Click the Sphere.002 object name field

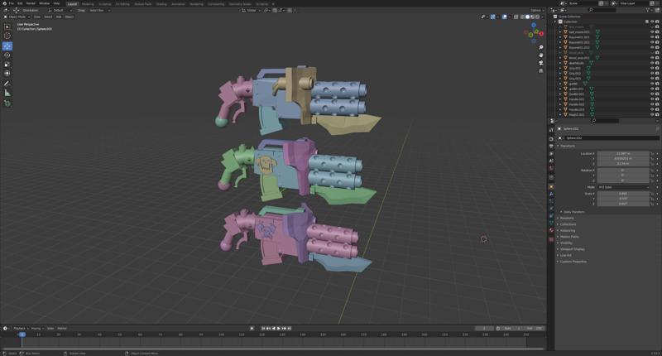[611, 138]
